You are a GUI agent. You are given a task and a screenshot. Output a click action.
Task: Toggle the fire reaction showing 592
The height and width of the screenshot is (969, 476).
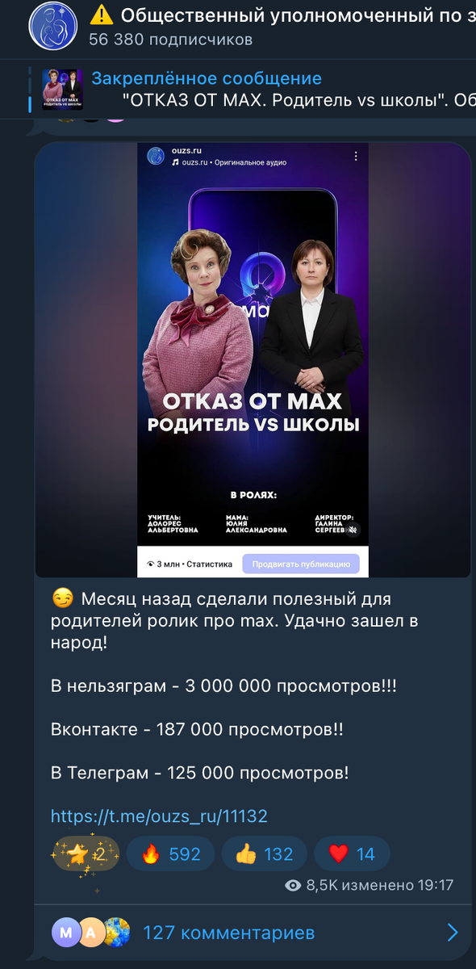pos(170,854)
